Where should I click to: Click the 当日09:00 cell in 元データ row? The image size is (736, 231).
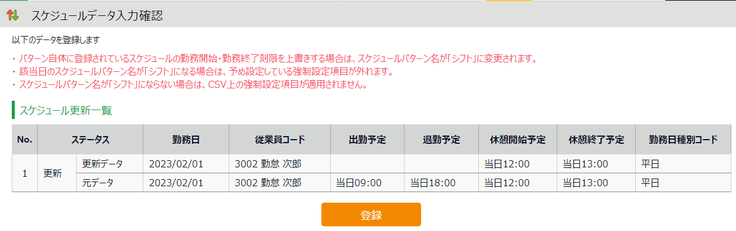[x=359, y=183]
